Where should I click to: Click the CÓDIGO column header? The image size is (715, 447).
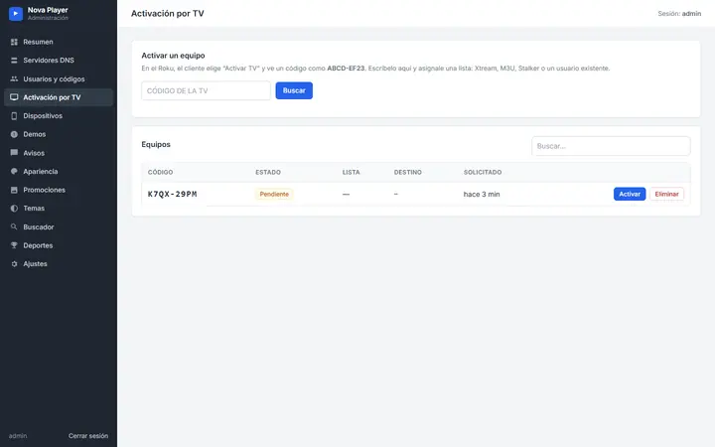click(x=160, y=172)
